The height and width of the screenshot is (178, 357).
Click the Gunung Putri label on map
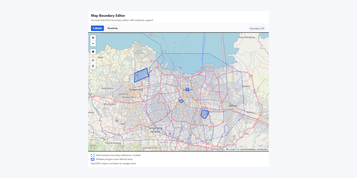217,149
